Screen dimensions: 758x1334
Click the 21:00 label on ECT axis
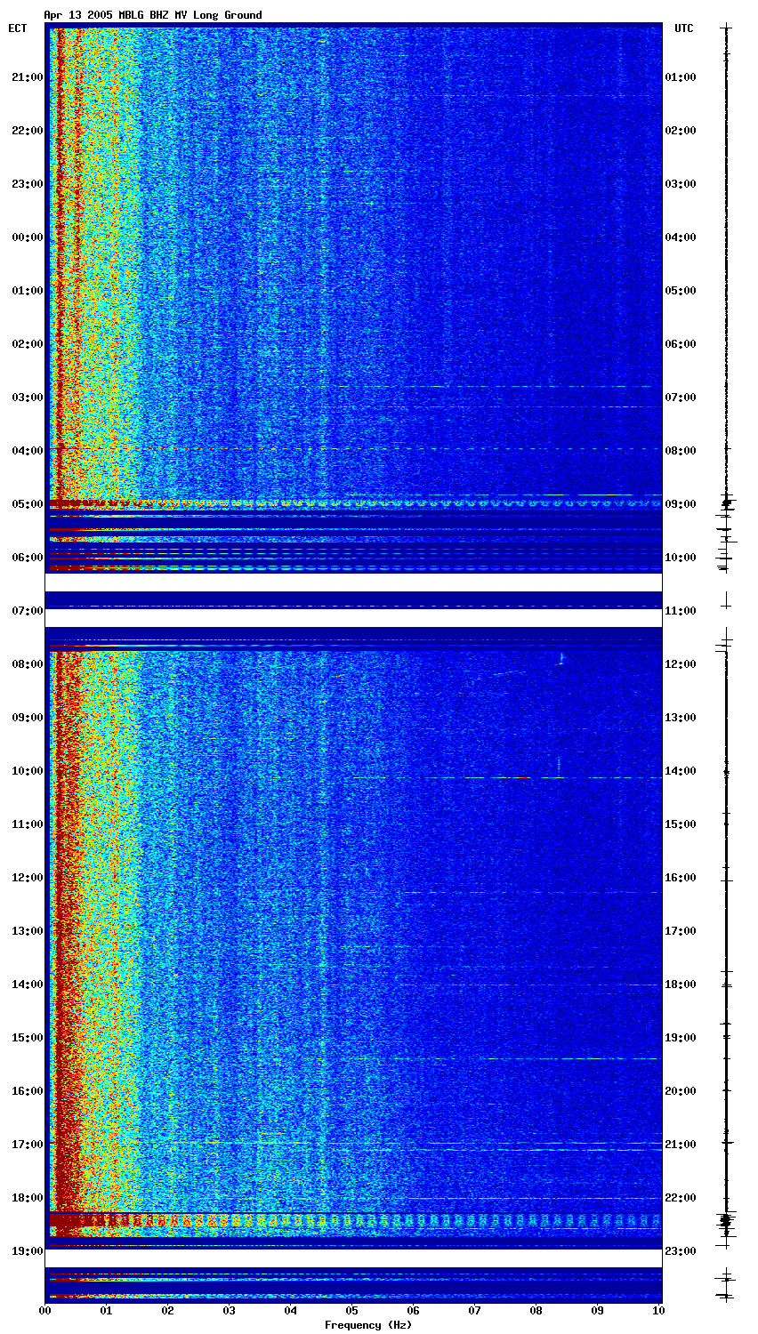tap(27, 77)
